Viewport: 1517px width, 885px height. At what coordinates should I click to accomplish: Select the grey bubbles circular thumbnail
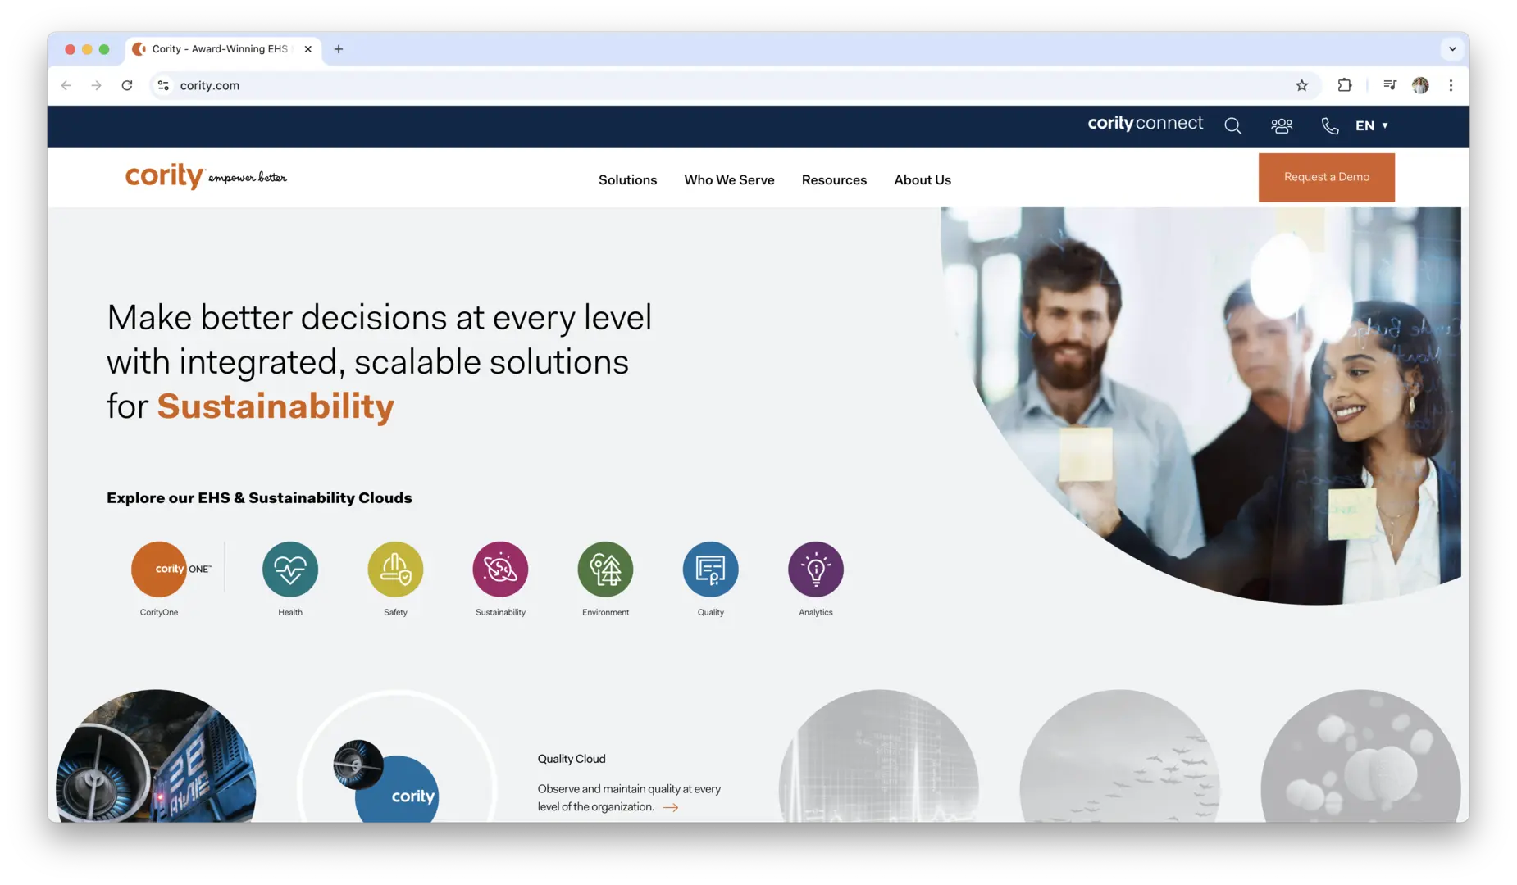pyautogui.click(x=1360, y=756)
